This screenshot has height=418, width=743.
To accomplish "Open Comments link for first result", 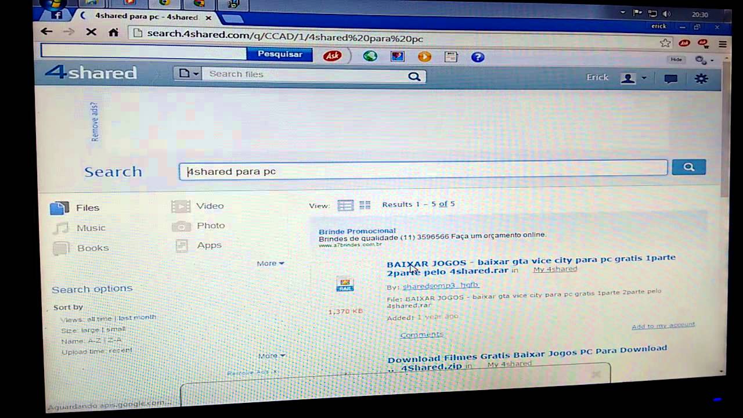I will point(422,334).
